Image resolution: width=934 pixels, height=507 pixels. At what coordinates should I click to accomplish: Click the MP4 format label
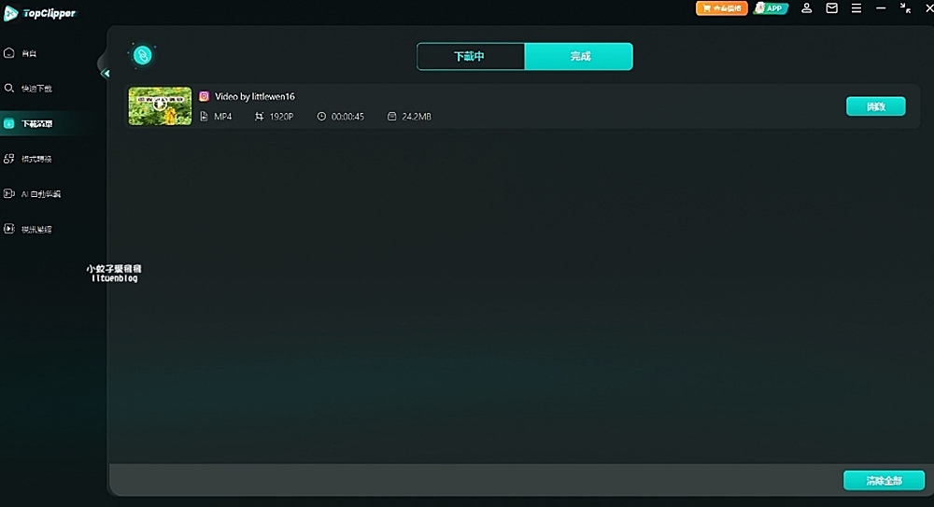223,117
